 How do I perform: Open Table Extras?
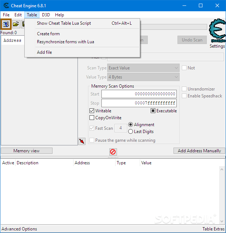click(214, 229)
